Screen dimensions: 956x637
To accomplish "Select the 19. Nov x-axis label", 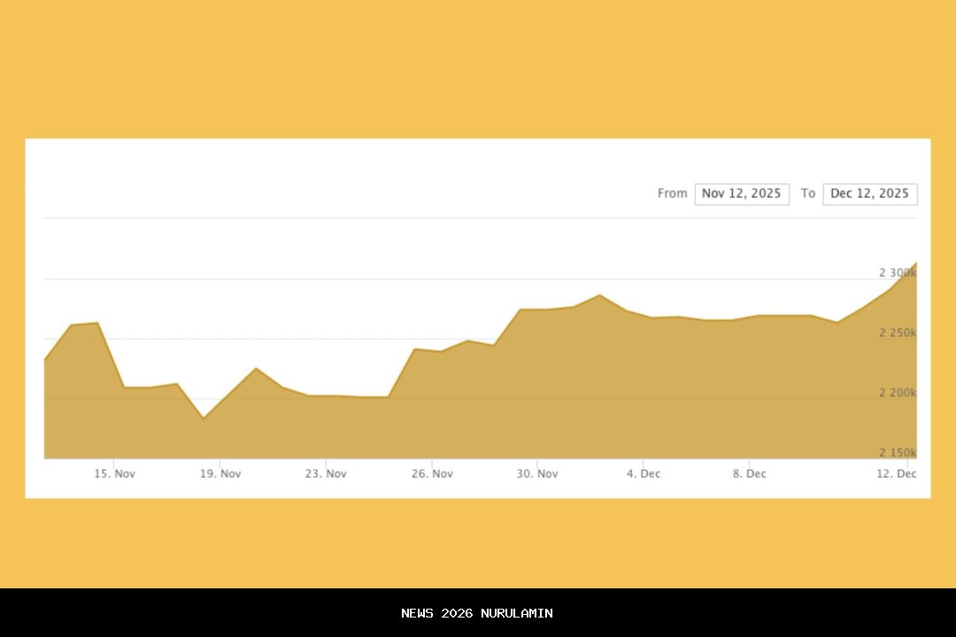I will coord(220,474).
